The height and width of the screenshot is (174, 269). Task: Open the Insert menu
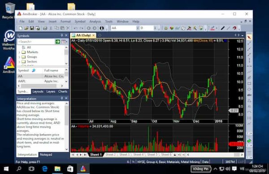click(x=52, y=21)
